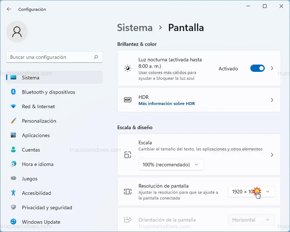Click the Buscar una configuración search box
The image size is (290, 232).
[50, 57]
